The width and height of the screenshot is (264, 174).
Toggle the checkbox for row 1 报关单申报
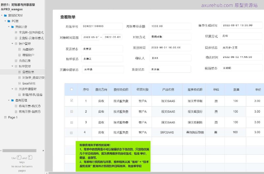pyautogui.click(x=72, y=101)
